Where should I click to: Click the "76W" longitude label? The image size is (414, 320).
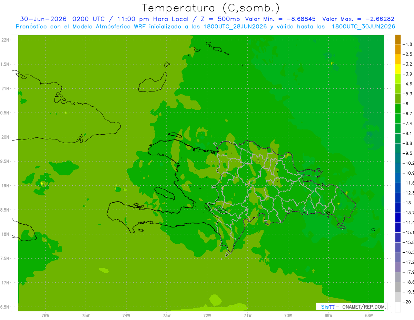point(45,315)
